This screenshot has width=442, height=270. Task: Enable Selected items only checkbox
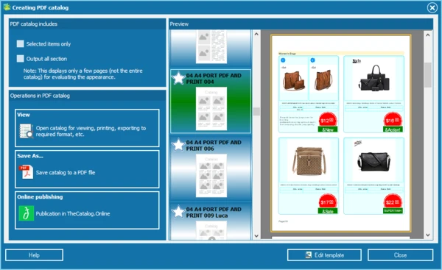click(21, 43)
